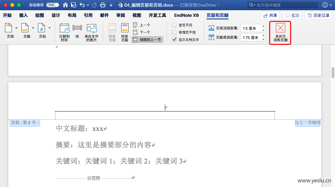Open the Footer (页脚) gallery icon

tap(25, 28)
